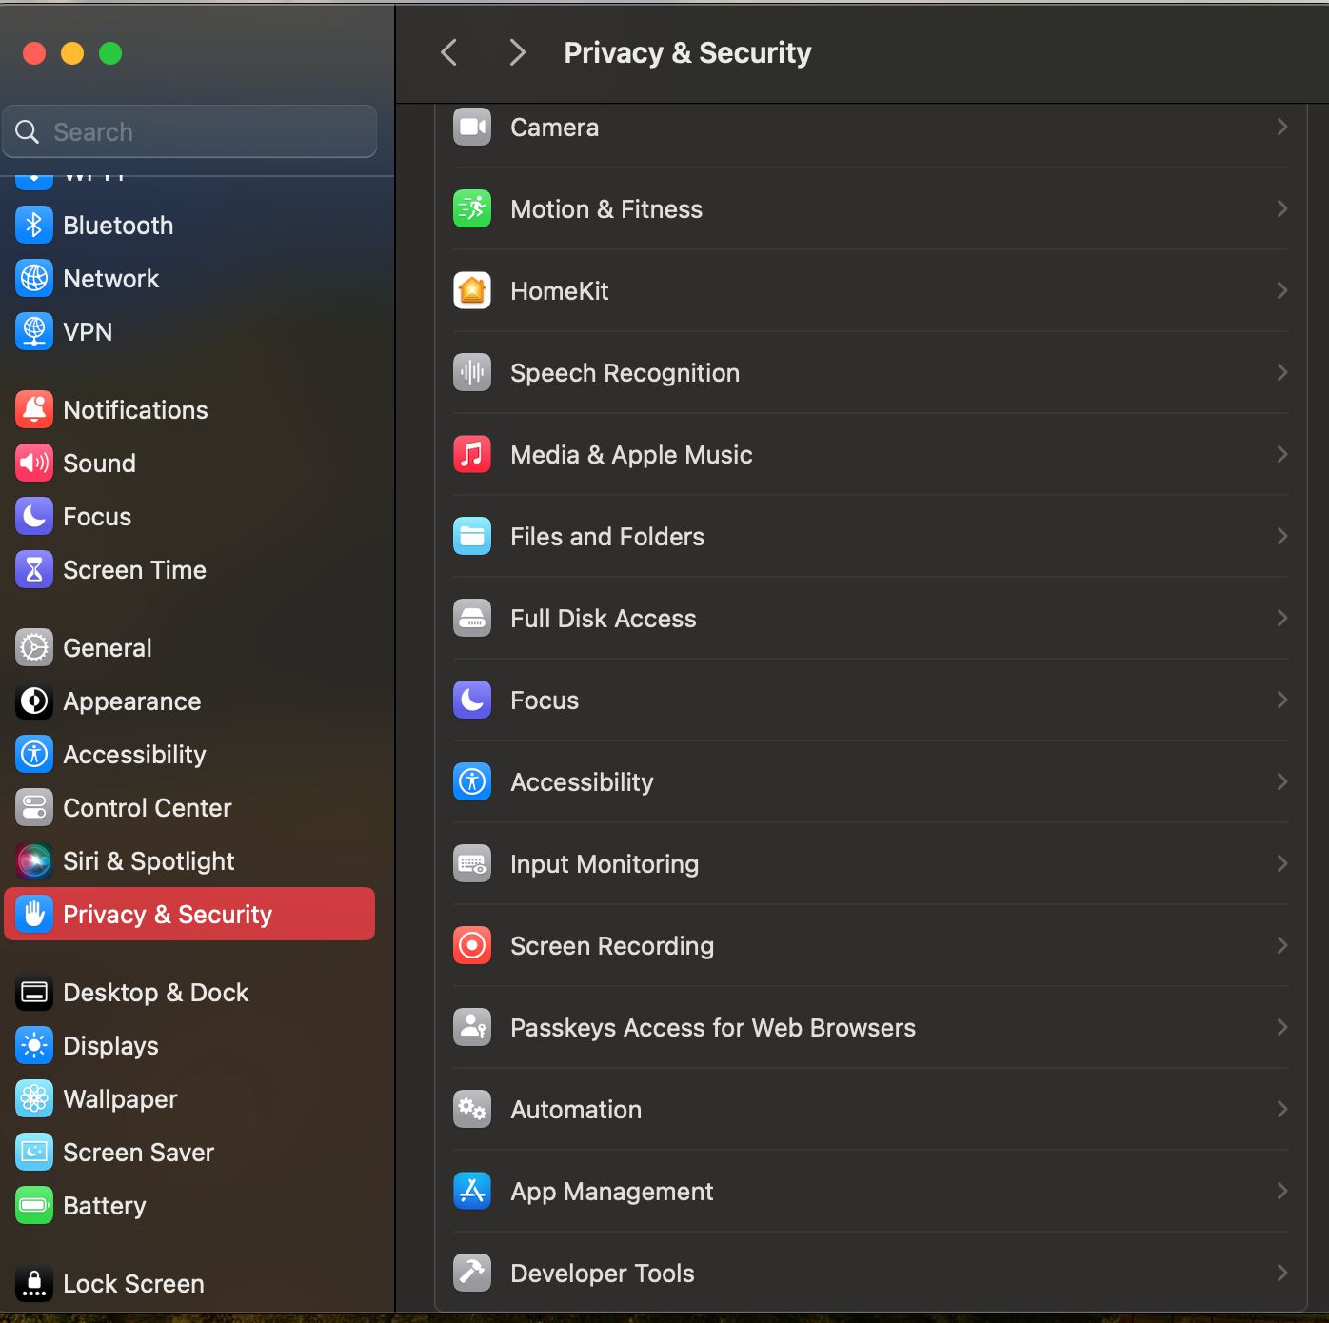Open Appearance settings in sidebar
Image resolution: width=1329 pixels, height=1323 pixels.
(x=189, y=701)
